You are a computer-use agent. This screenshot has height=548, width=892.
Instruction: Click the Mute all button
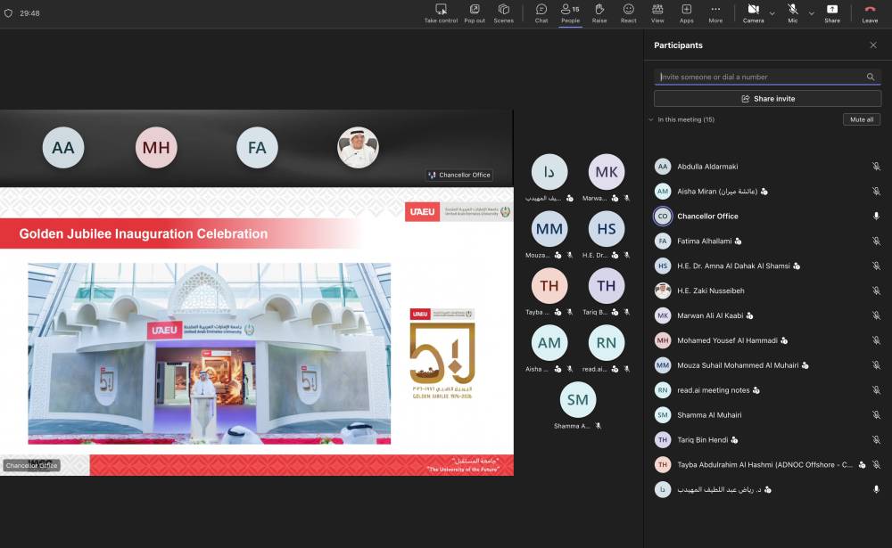861,119
